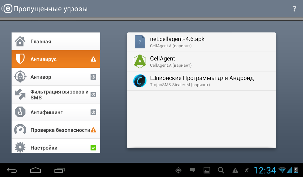
Task: Click the location target status icon
Action: [x=178, y=170]
